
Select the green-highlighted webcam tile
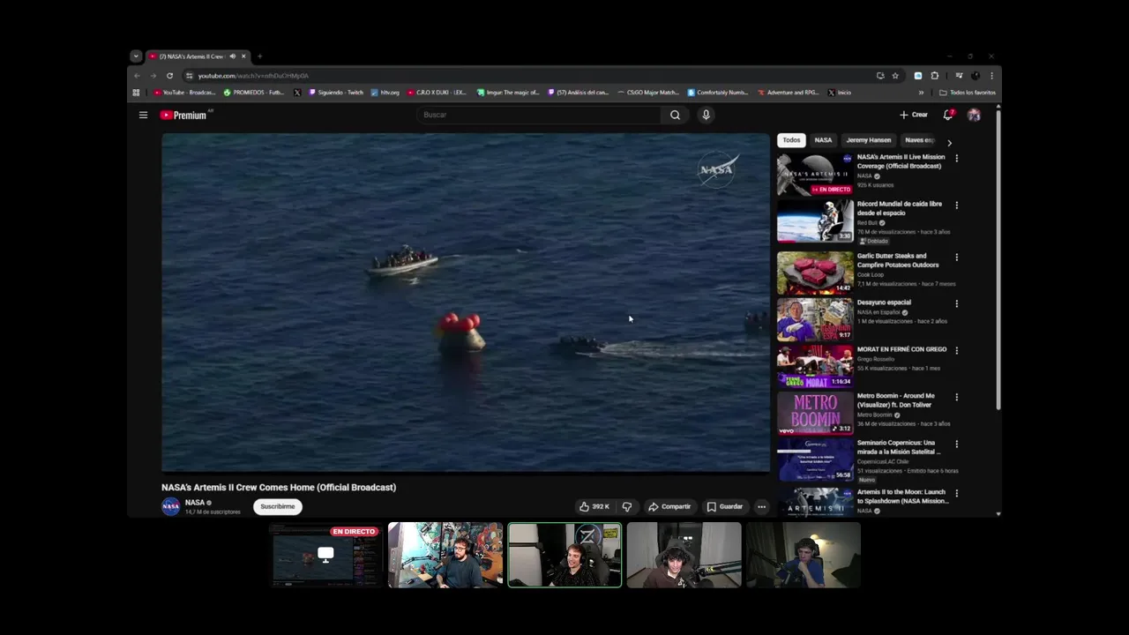click(x=564, y=555)
